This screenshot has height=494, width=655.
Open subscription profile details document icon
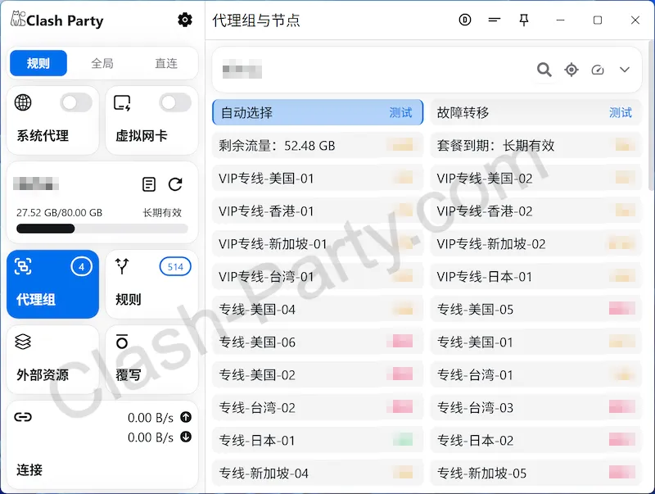pos(149,184)
